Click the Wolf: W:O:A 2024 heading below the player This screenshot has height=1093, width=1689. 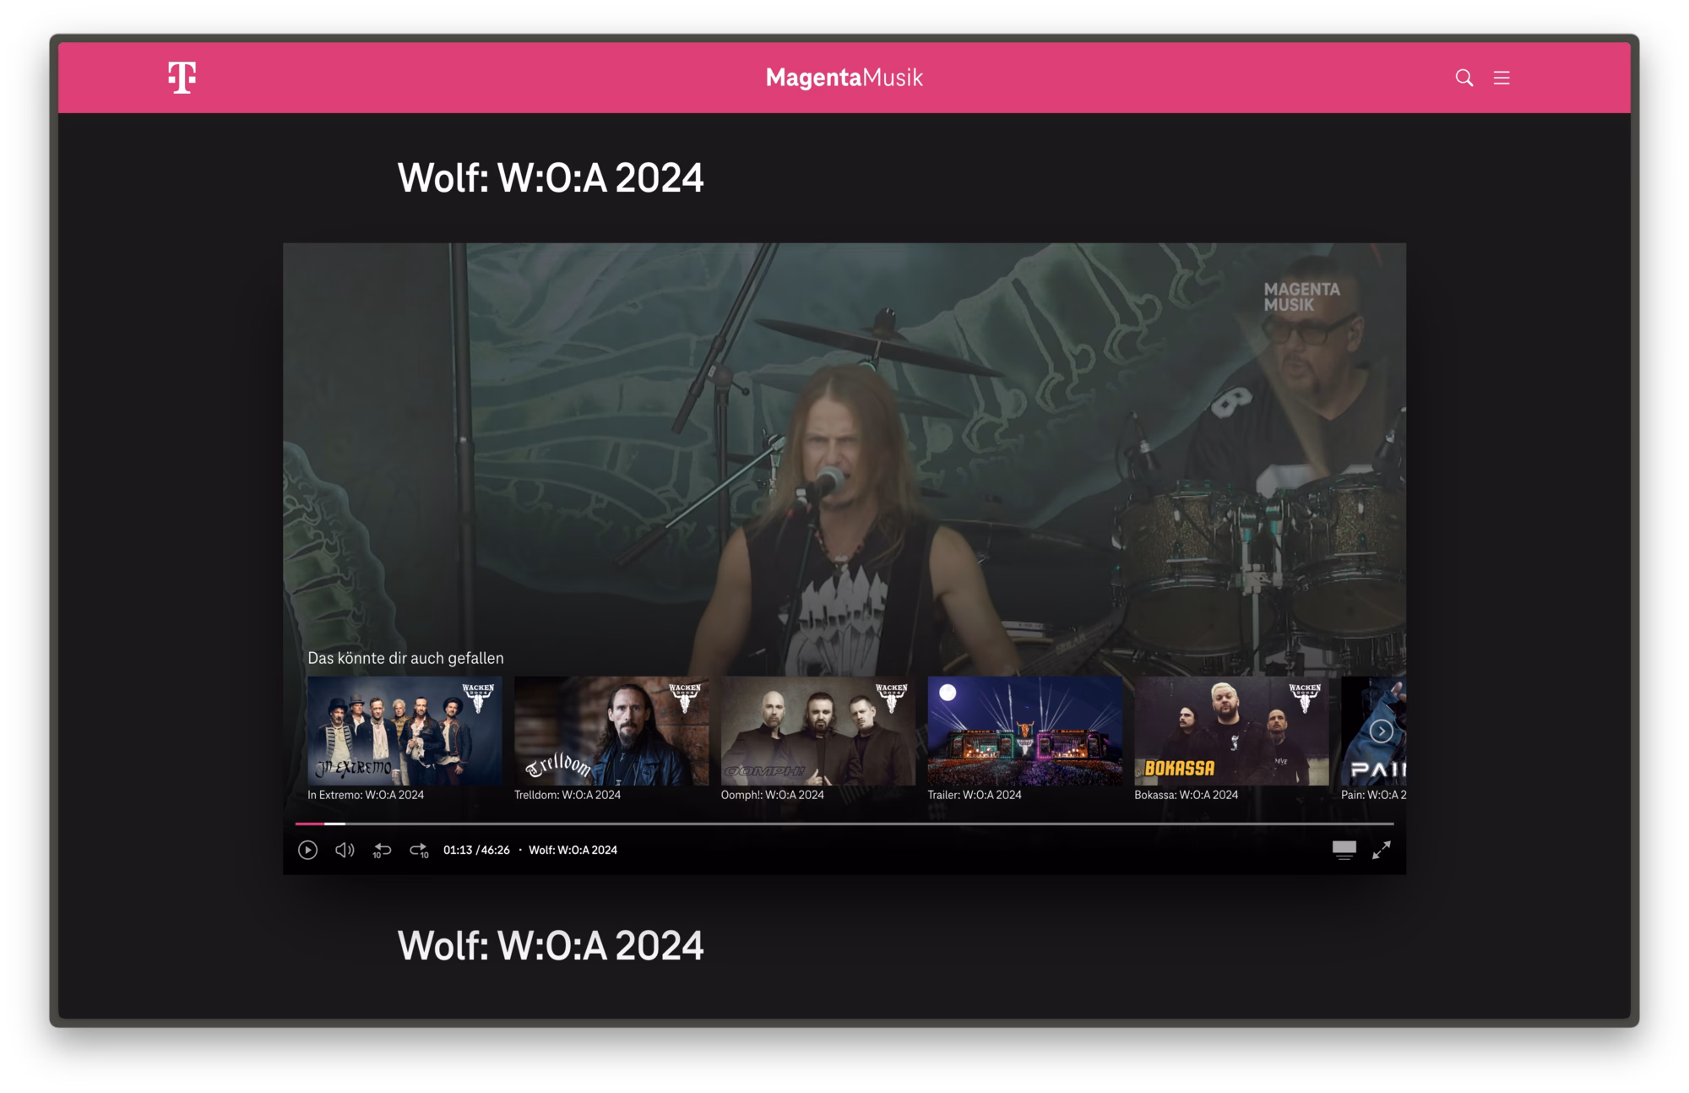point(551,945)
